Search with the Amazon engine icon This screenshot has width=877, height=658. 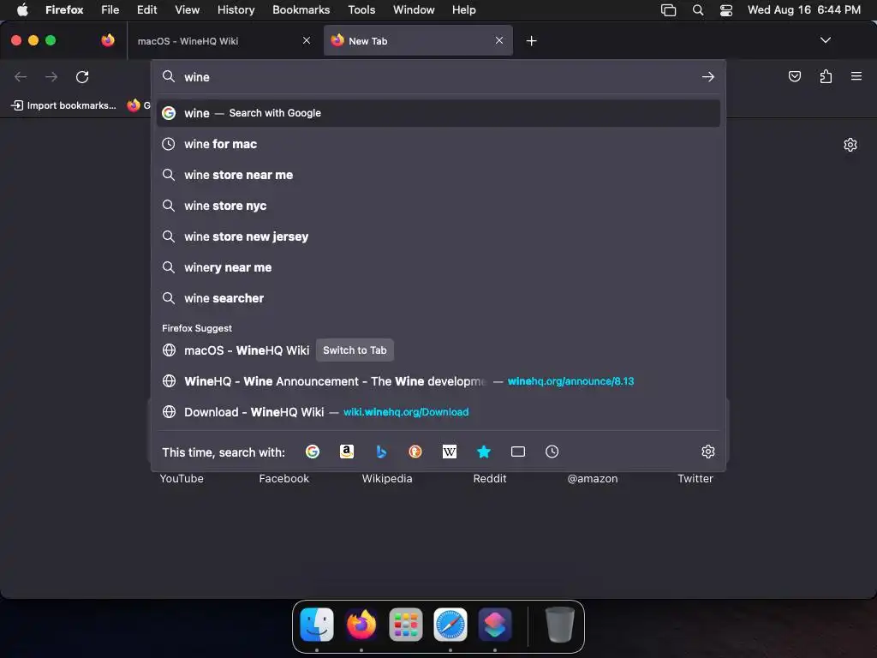347,452
